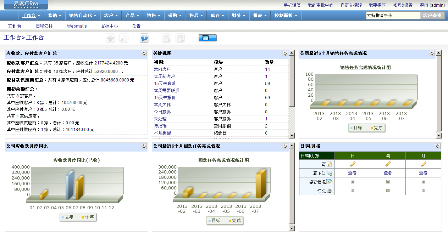The height and width of the screenshot is (233, 448).
Task: Click 查看 link under the 周 column
Action: [x=388, y=173]
